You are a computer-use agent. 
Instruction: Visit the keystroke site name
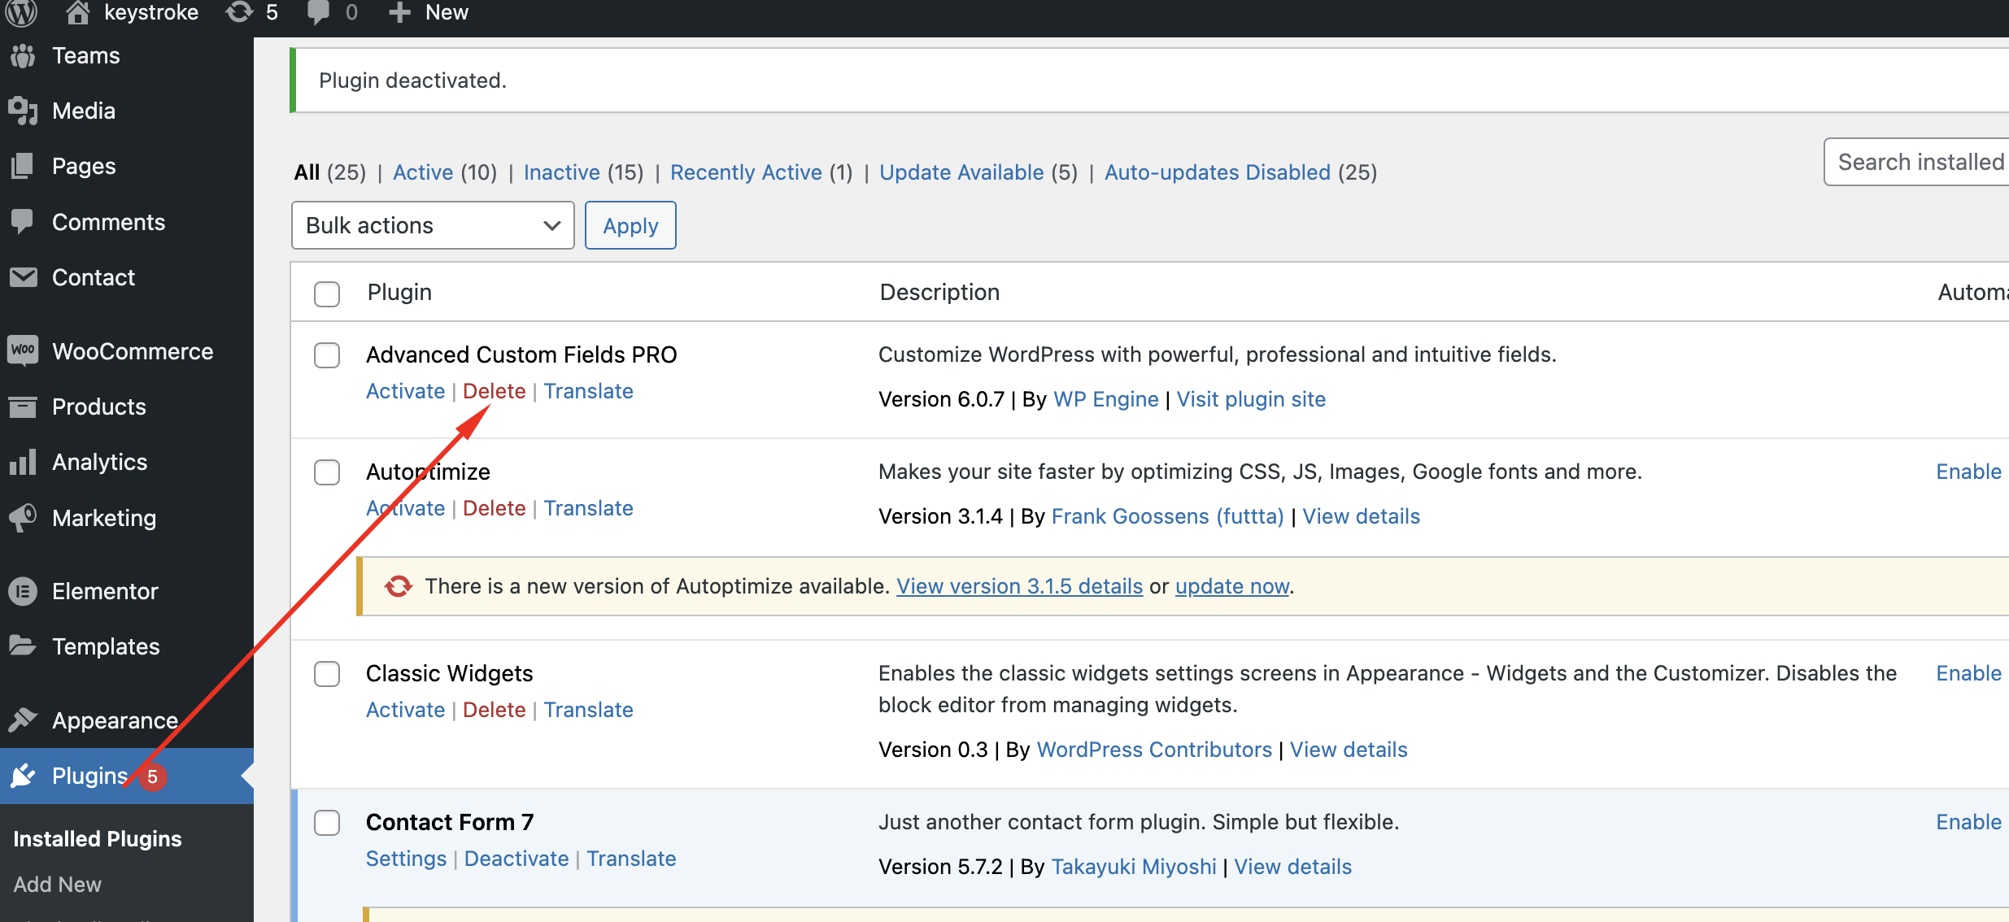pyautogui.click(x=151, y=12)
